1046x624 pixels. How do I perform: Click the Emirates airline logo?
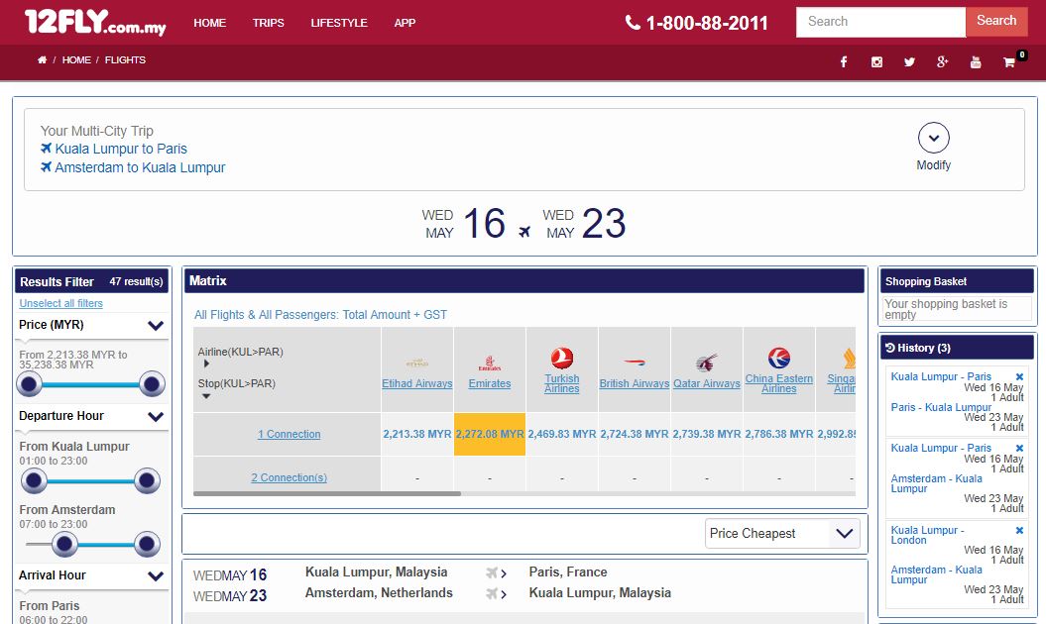[490, 363]
